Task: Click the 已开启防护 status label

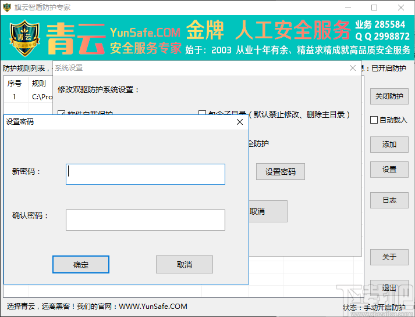Action: 389,69
